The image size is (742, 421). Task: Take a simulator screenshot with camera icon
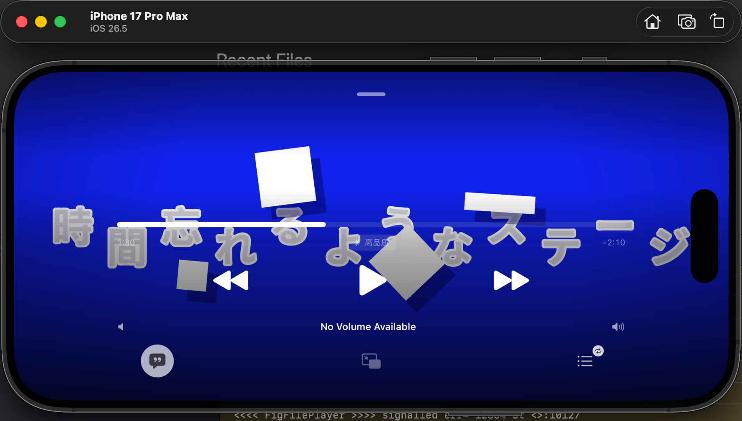686,22
